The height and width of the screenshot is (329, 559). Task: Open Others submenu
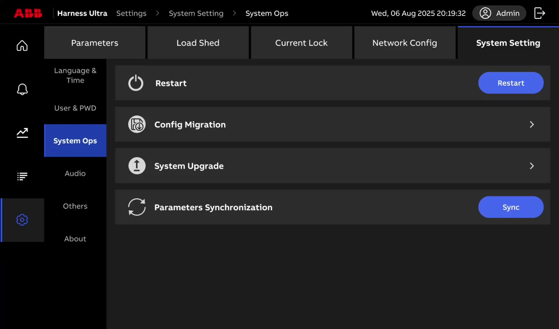pos(75,206)
